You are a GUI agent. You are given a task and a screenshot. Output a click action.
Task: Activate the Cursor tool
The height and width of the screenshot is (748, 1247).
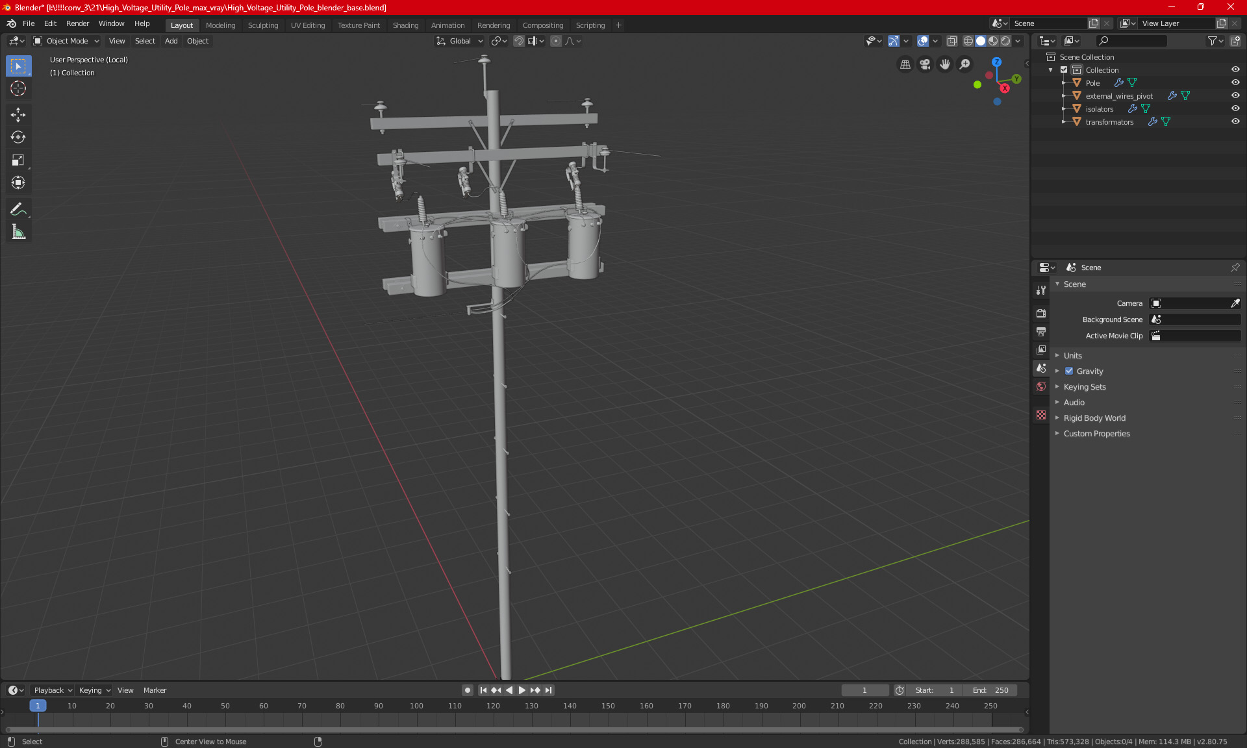click(18, 89)
